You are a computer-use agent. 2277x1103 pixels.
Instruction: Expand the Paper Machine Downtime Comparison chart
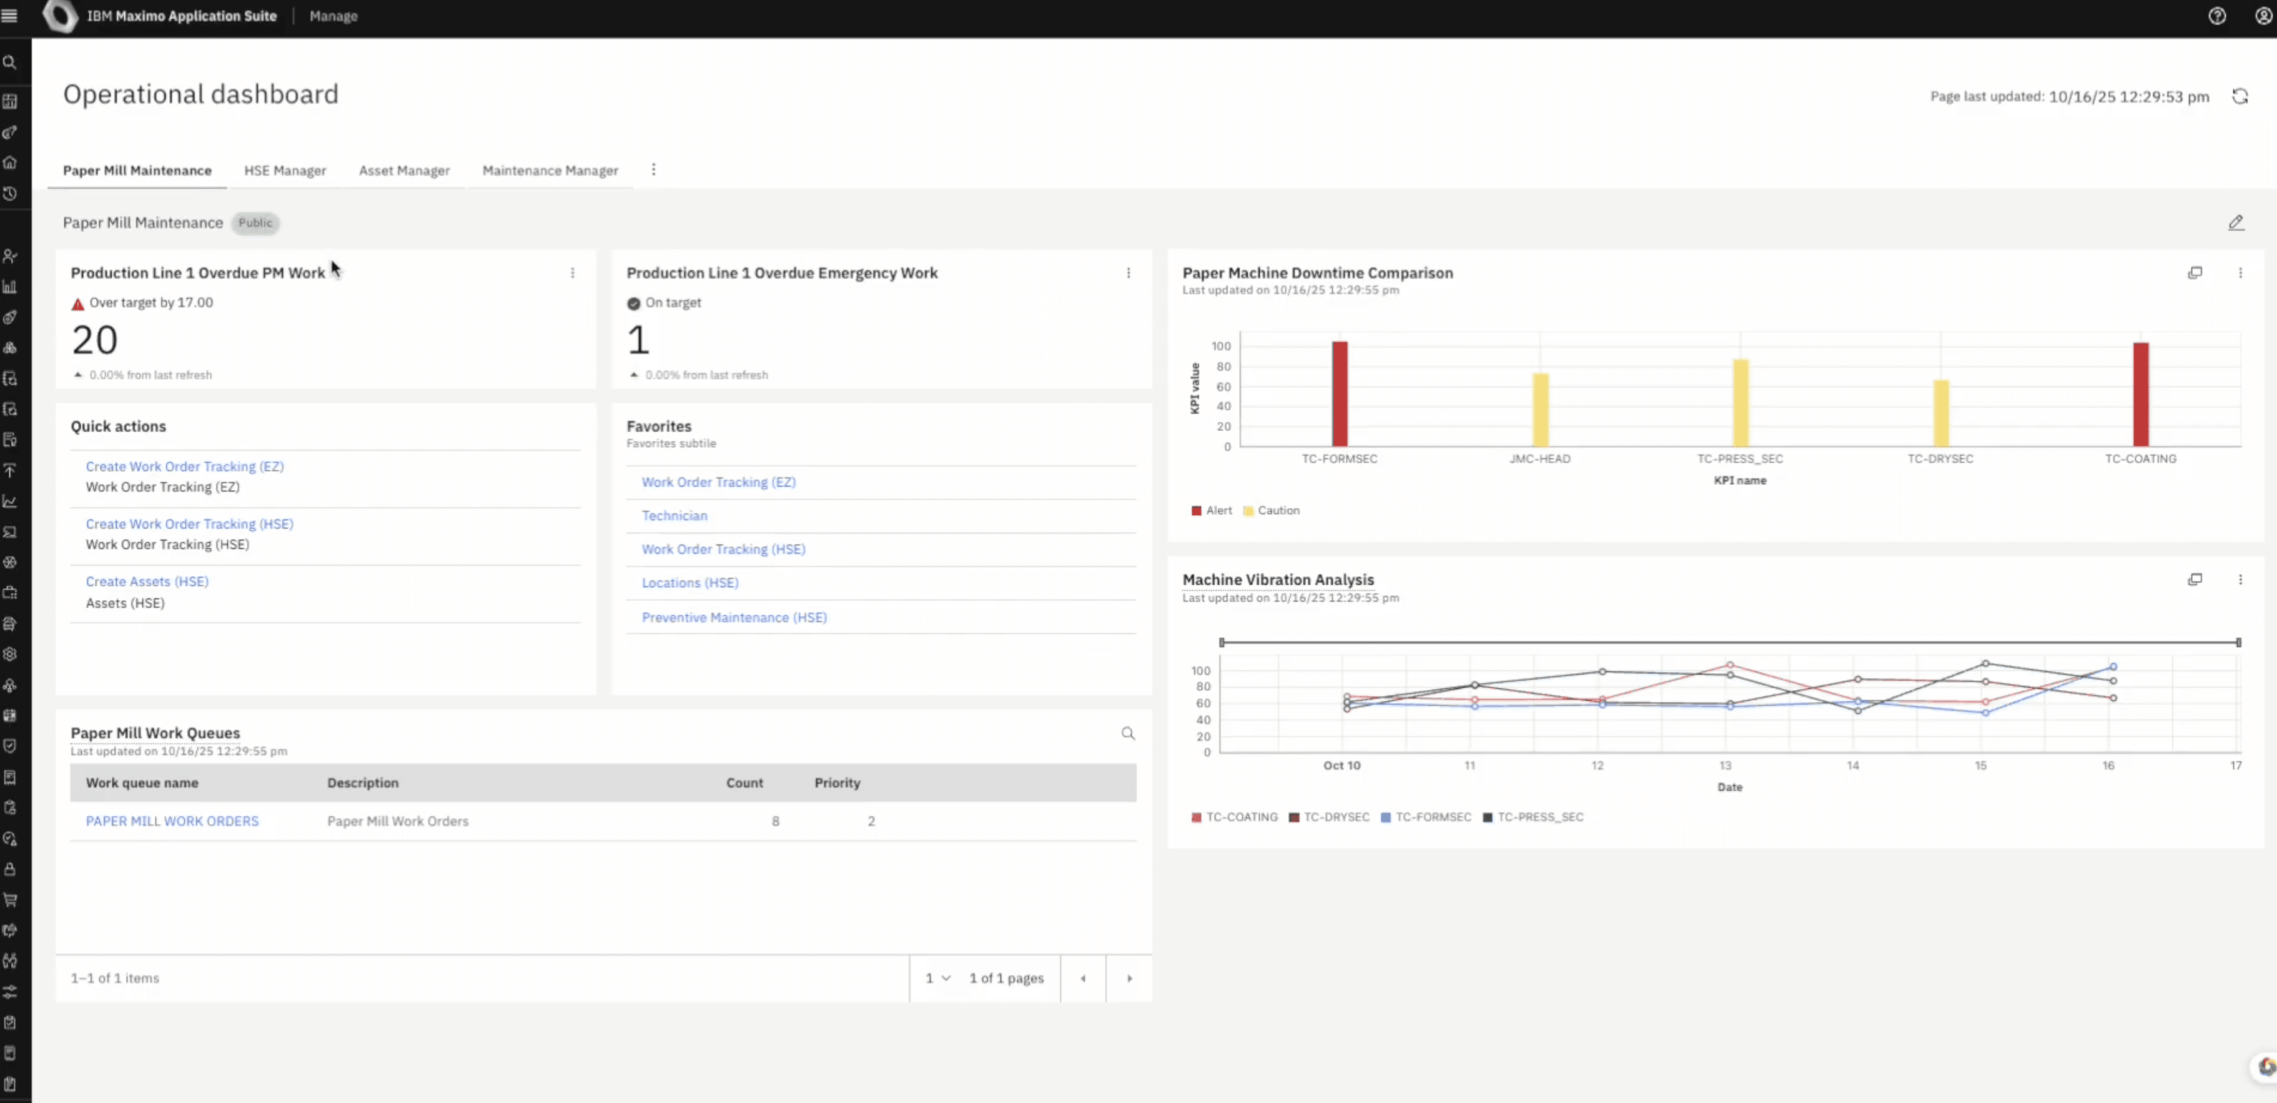(x=2195, y=273)
